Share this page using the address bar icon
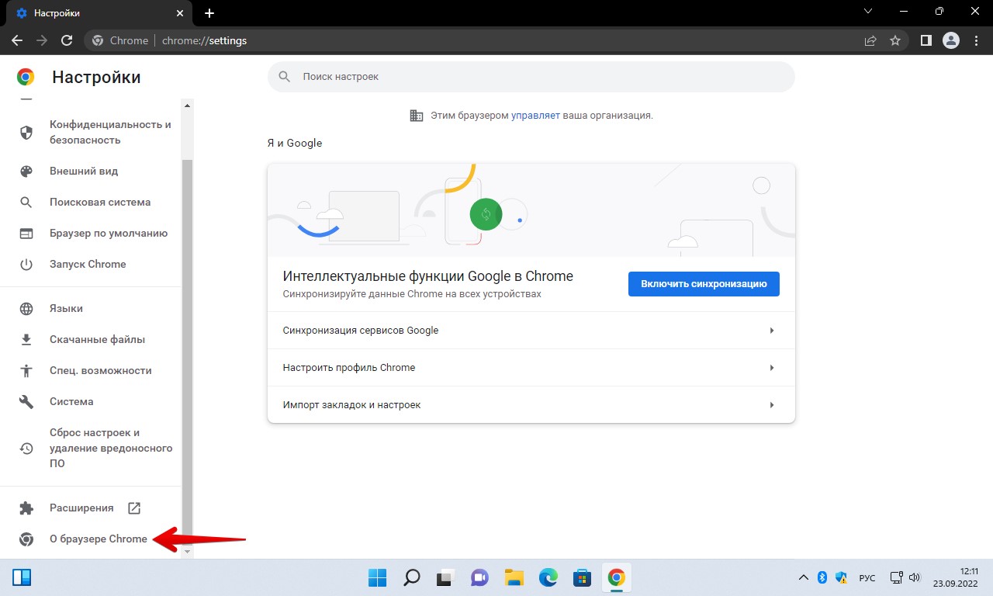The width and height of the screenshot is (993, 596). (x=870, y=40)
